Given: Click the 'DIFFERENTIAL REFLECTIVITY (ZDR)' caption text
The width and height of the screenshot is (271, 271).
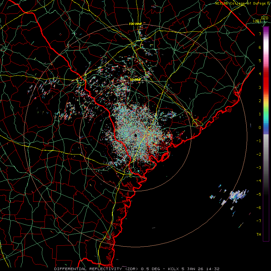Looking at the screenshot, I should pos(97,269).
